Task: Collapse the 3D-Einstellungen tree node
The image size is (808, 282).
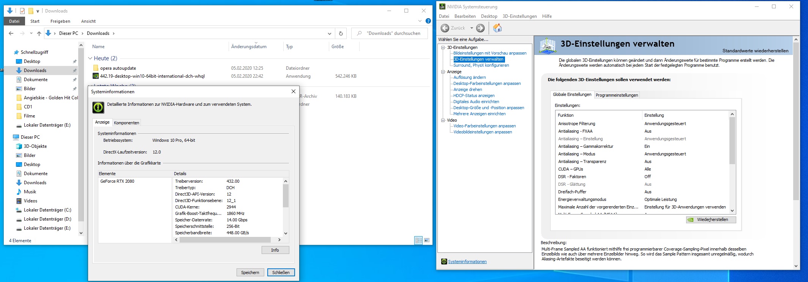Action: 443,47
